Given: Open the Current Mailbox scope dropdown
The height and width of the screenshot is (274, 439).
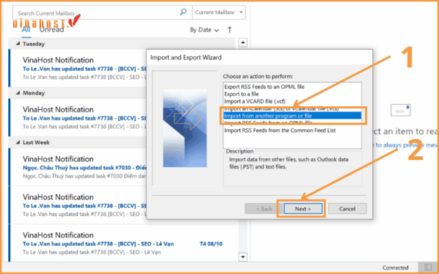Looking at the screenshot, I should coord(219,12).
